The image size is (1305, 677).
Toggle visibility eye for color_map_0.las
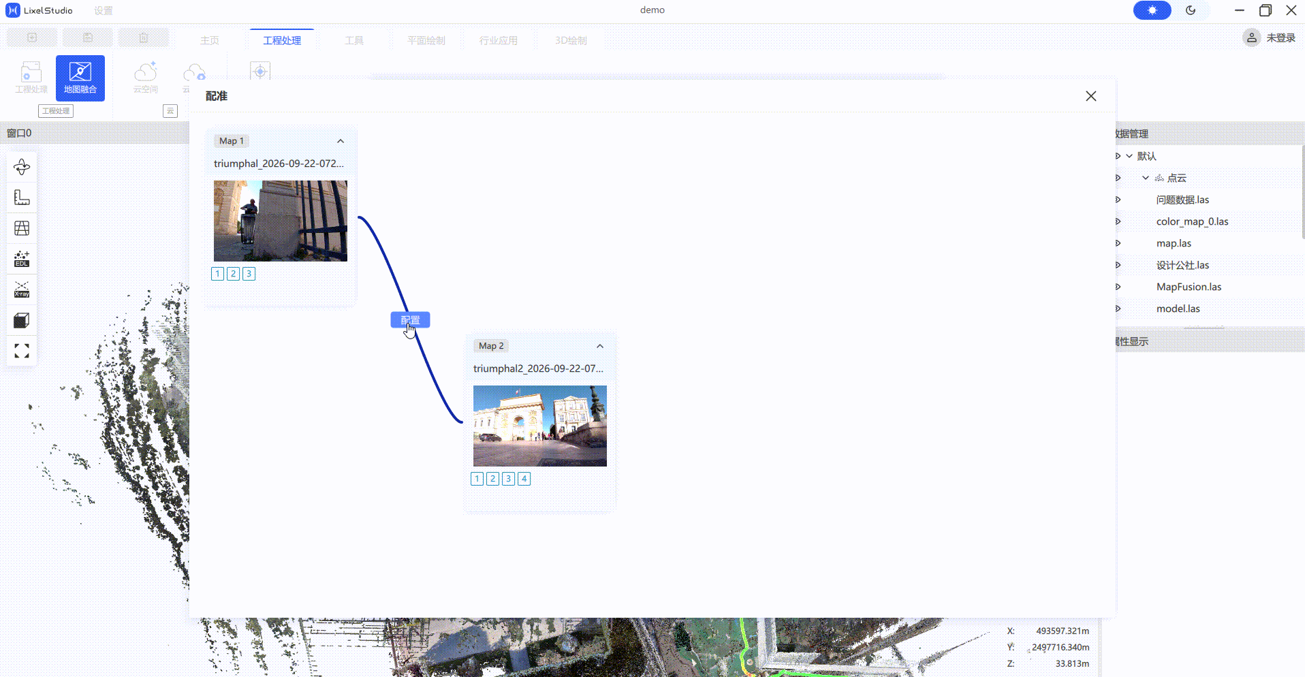coord(1118,221)
